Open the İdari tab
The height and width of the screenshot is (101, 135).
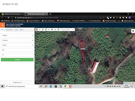[3, 30]
